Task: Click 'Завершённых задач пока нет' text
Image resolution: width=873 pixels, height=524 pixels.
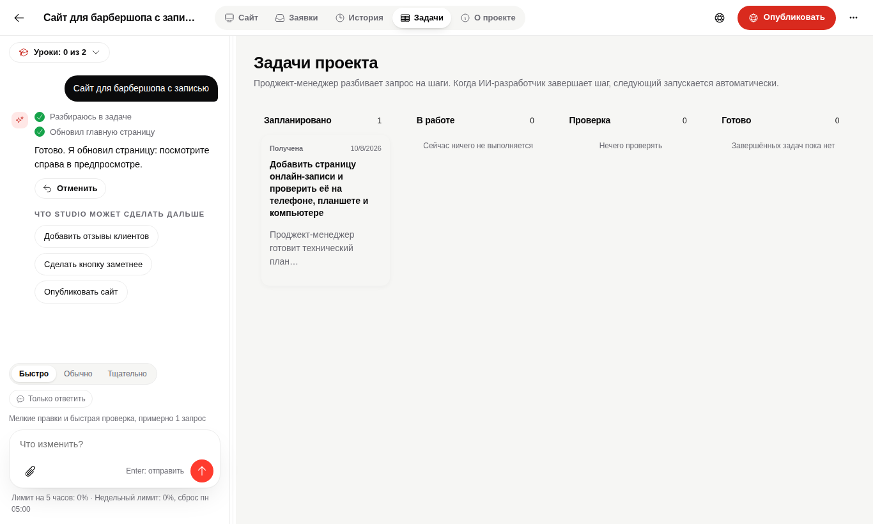Action: point(784,146)
